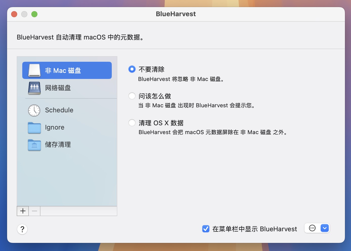Open help with the question mark button
Screen dimensions: 351x251
(22, 229)
